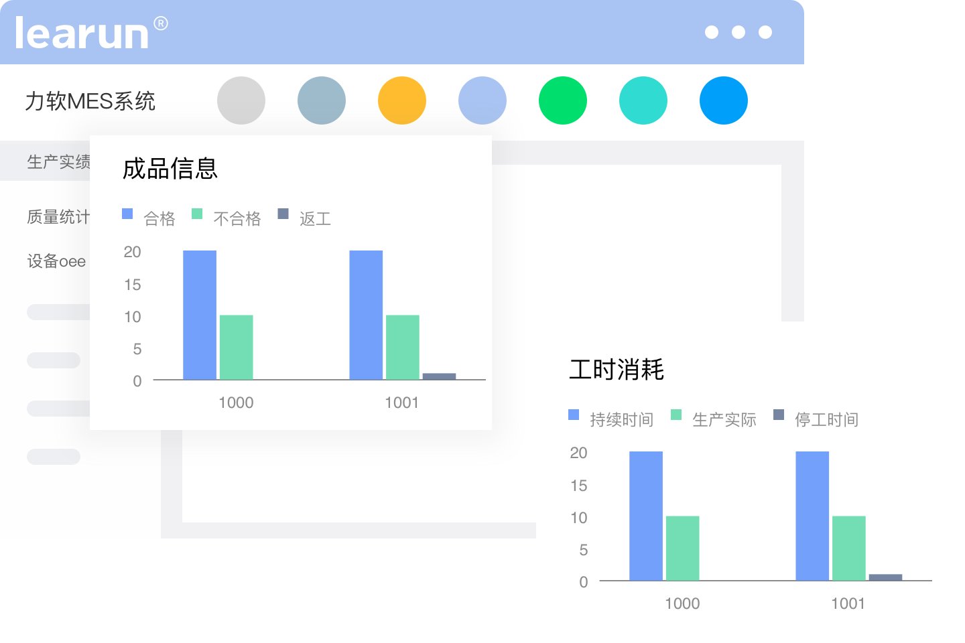Select the light purple theme circle

coord(482,100)
